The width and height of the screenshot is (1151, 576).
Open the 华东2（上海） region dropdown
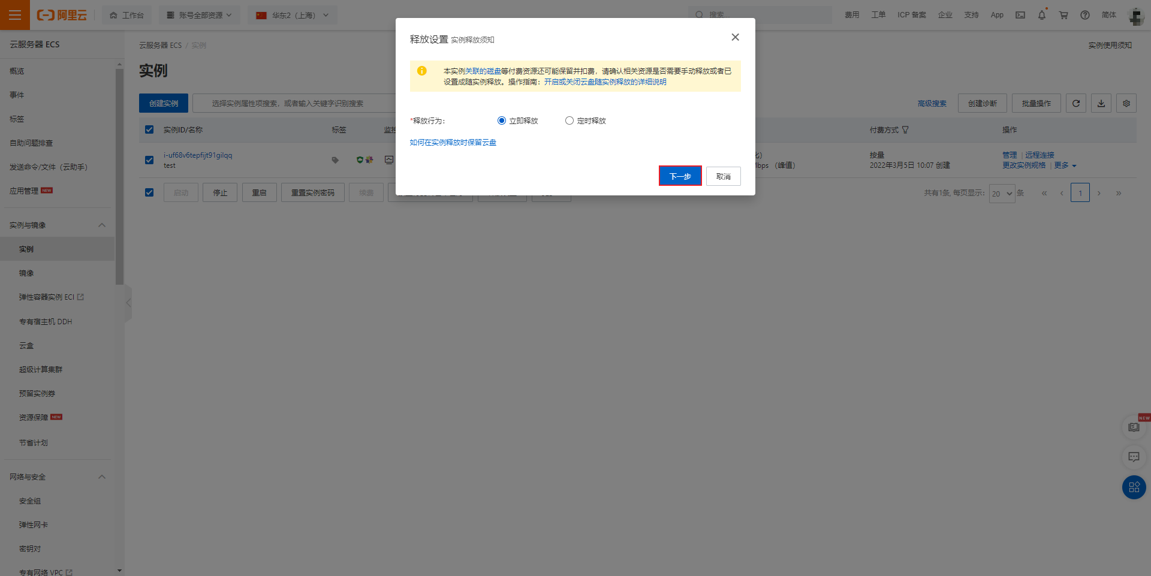[293, 15]
